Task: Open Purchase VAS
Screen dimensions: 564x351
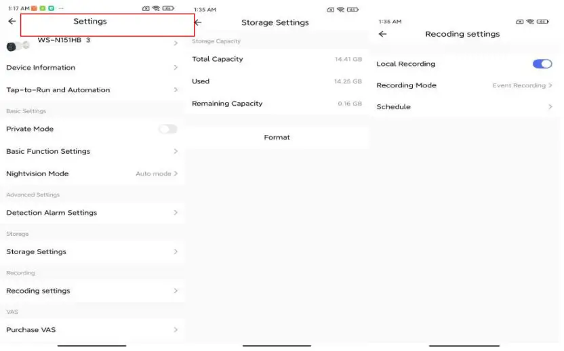Action: coord(92,329)
